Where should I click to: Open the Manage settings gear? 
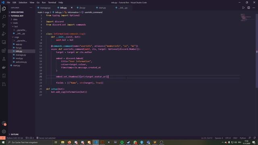coord(4,131)
